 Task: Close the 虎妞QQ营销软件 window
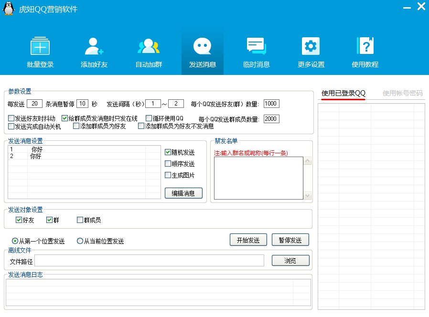(x=421, y=6)
